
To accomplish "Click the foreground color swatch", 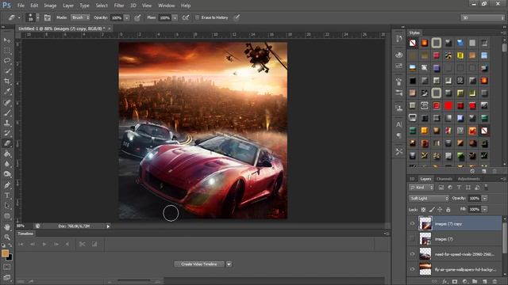I will 5,253.
